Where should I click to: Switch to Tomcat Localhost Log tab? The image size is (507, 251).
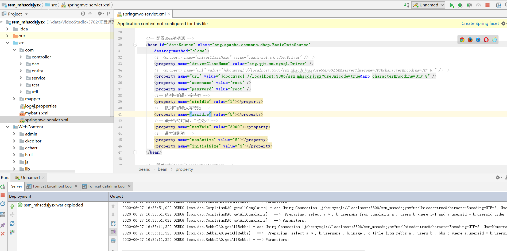52,186
